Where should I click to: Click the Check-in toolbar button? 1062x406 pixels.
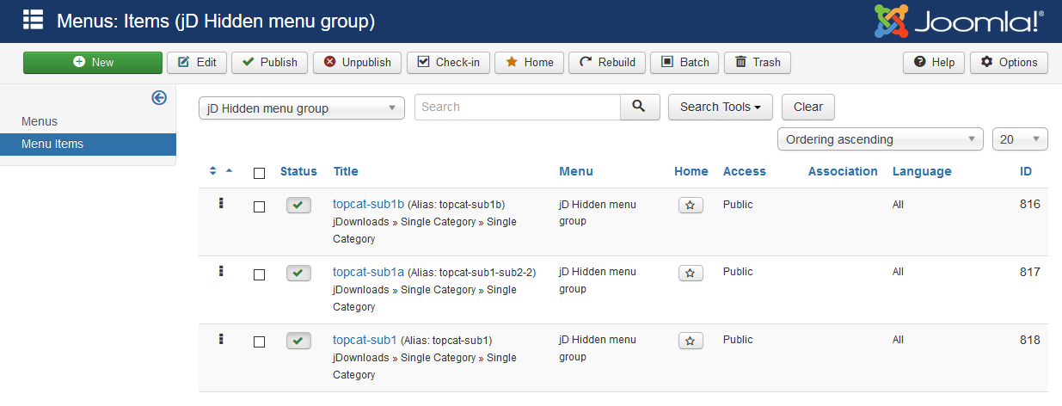(448, 62)
